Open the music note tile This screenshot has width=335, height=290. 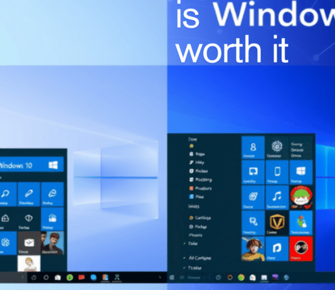(x=277, y=197)
